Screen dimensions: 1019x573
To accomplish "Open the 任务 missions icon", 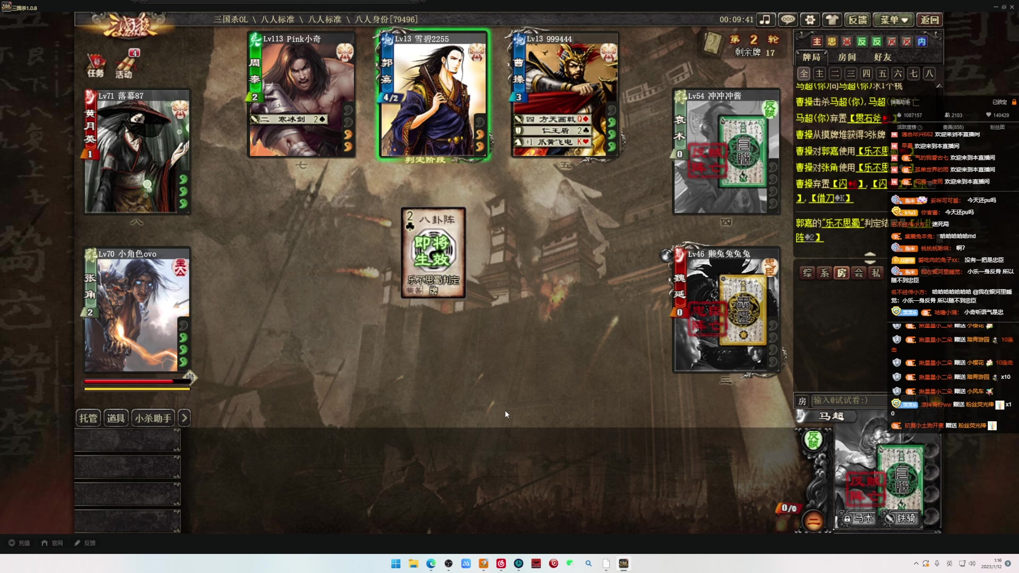I will click(96, 66).
